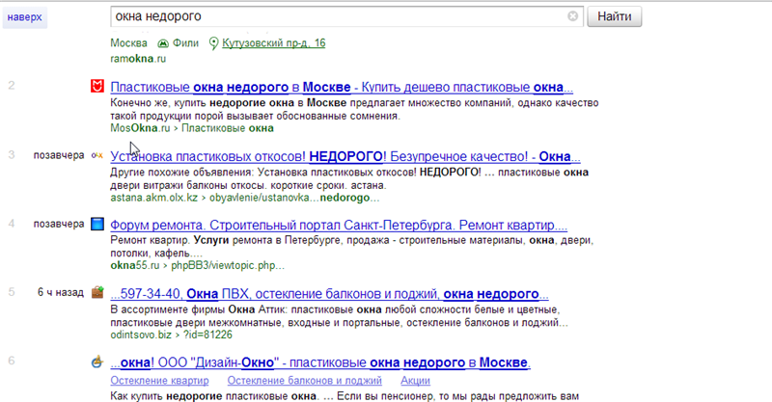
Task: Click позавчера label beside result 3
Action: [x=59, y=155]
